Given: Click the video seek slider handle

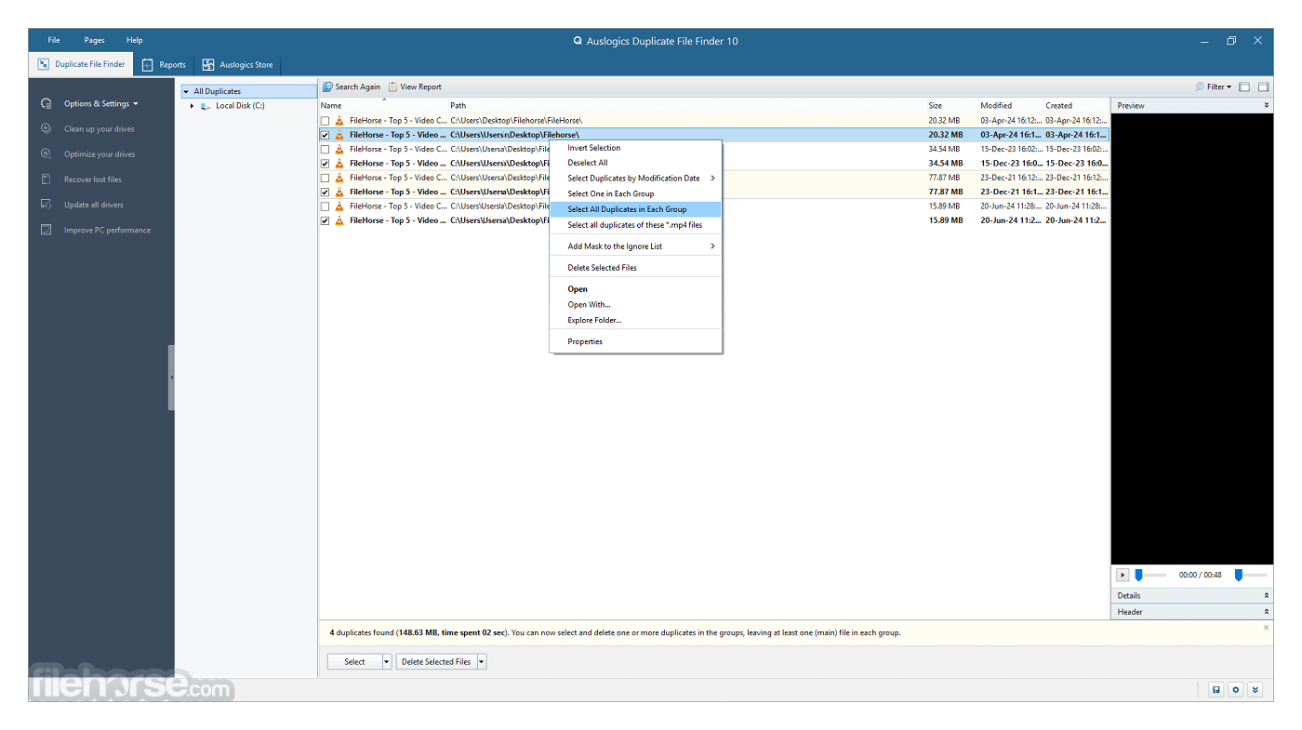Looking at the screenshot, I should [1138, 576].
